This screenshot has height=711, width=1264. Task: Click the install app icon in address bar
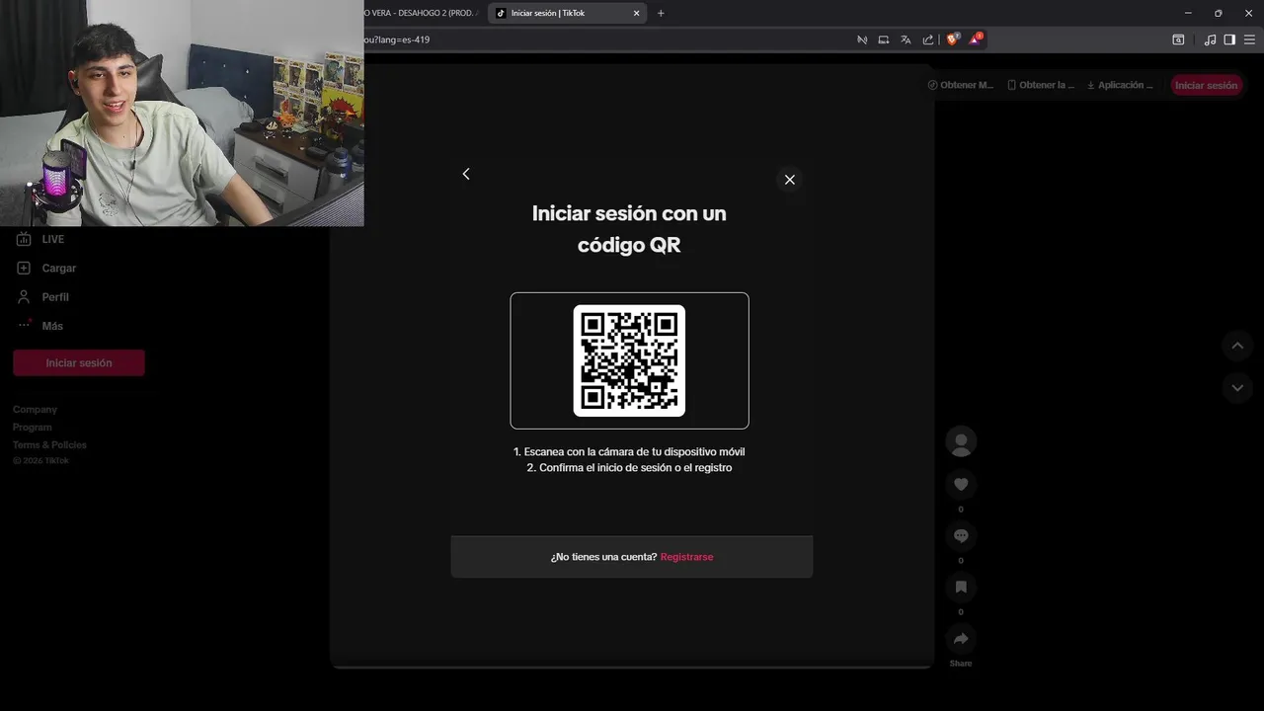tap(884, 39)
